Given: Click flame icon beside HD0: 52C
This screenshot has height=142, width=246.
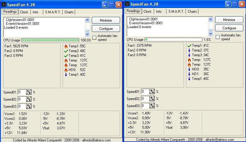Looking at the screenshot, I should (66, 70).
